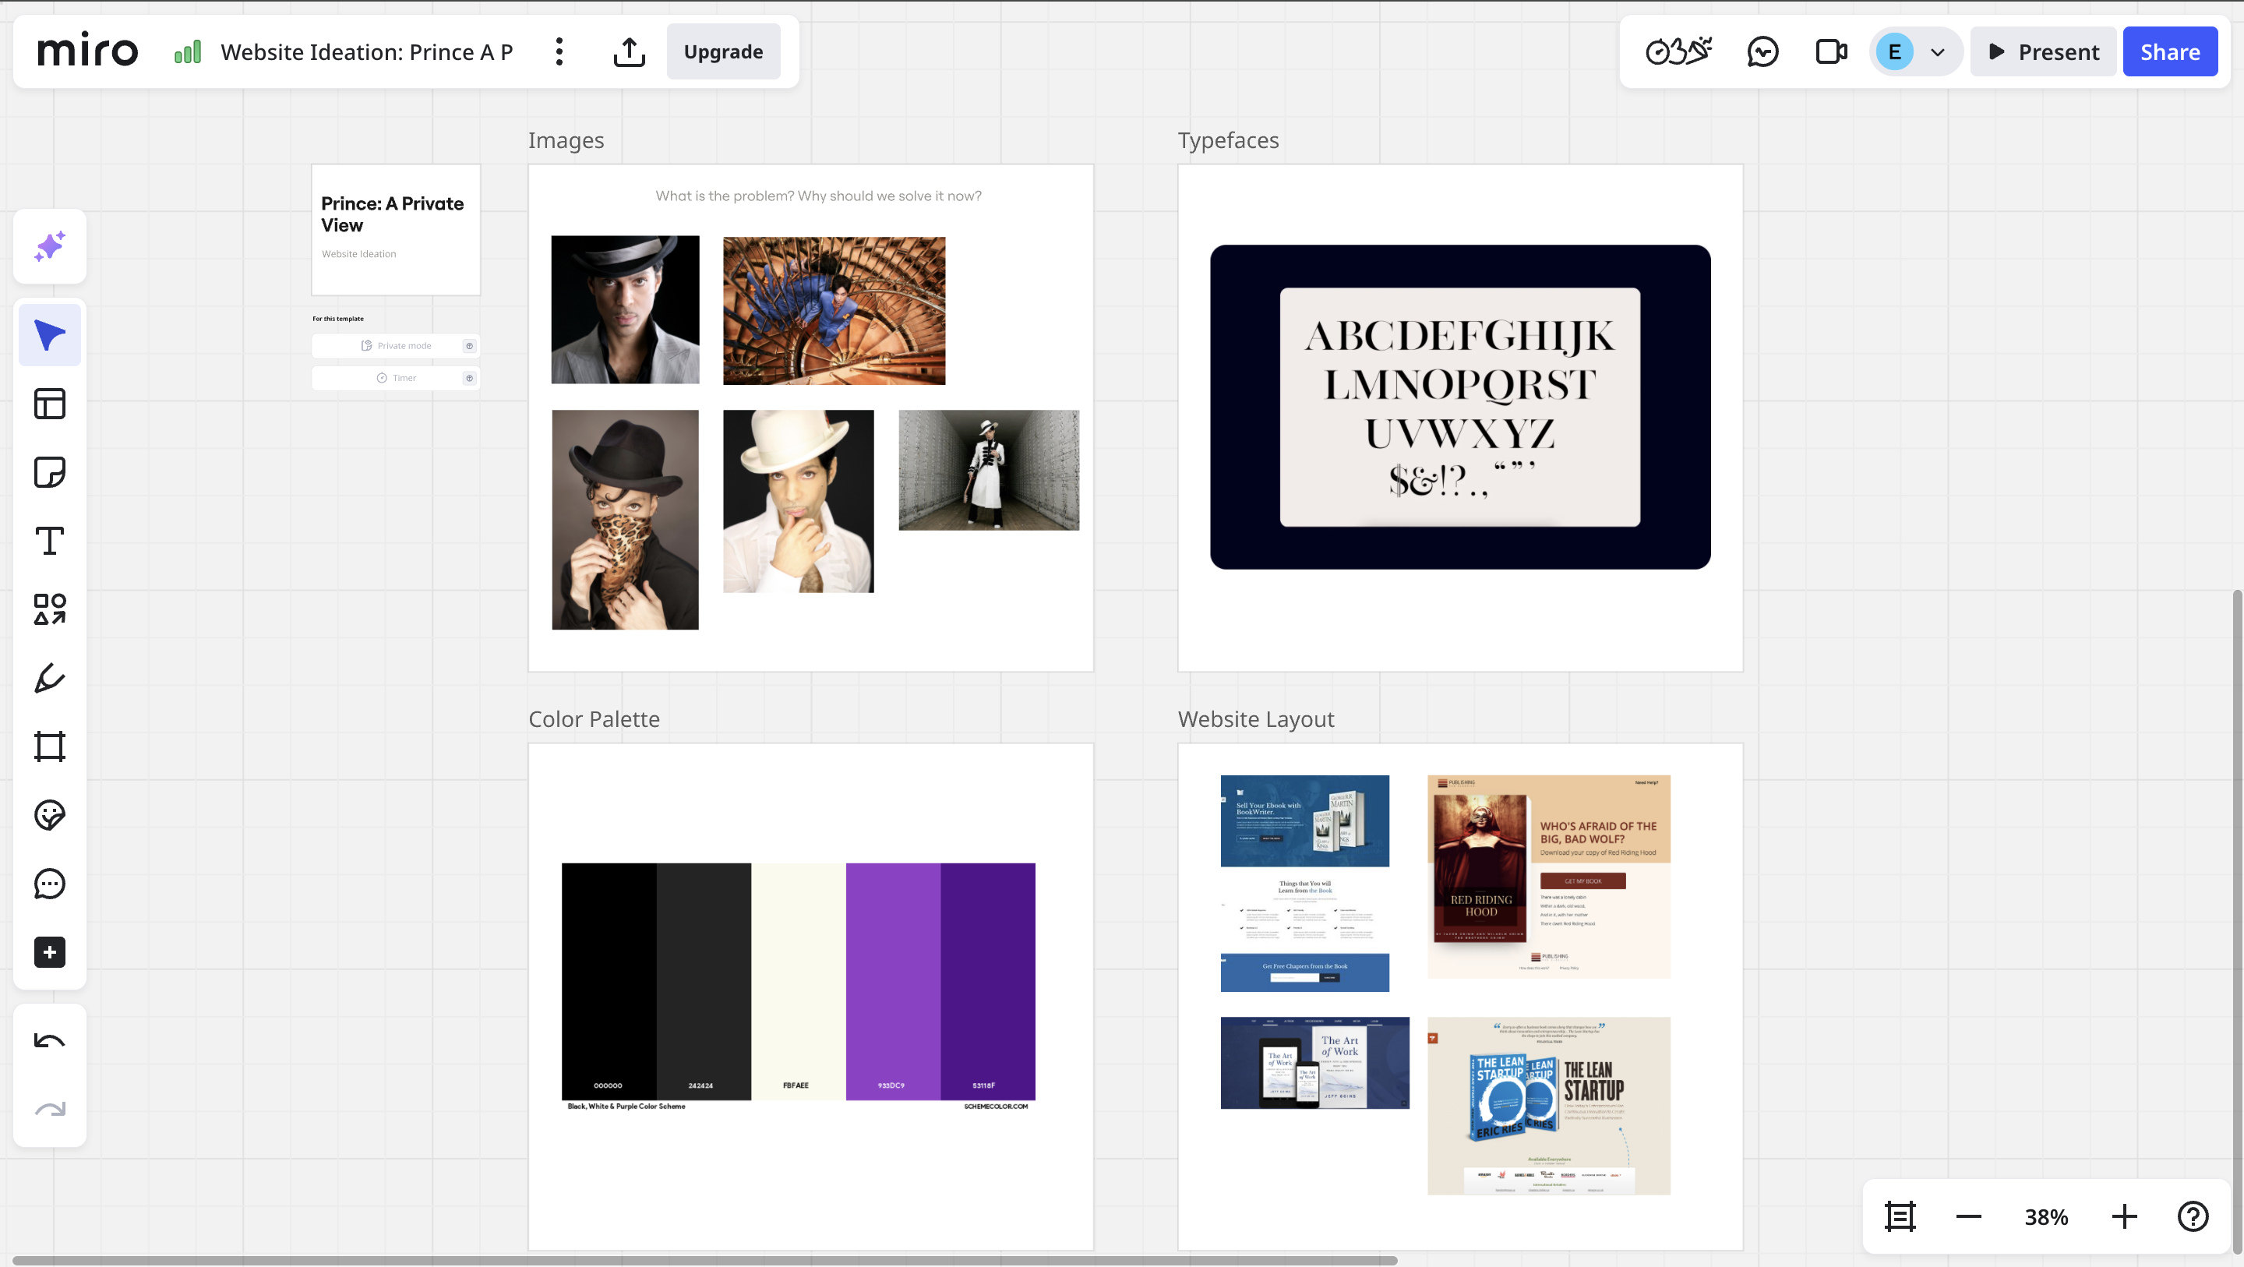Zoom in with the plus button
The height and width of the screenshot is (1267, 2244).
2124,1216
